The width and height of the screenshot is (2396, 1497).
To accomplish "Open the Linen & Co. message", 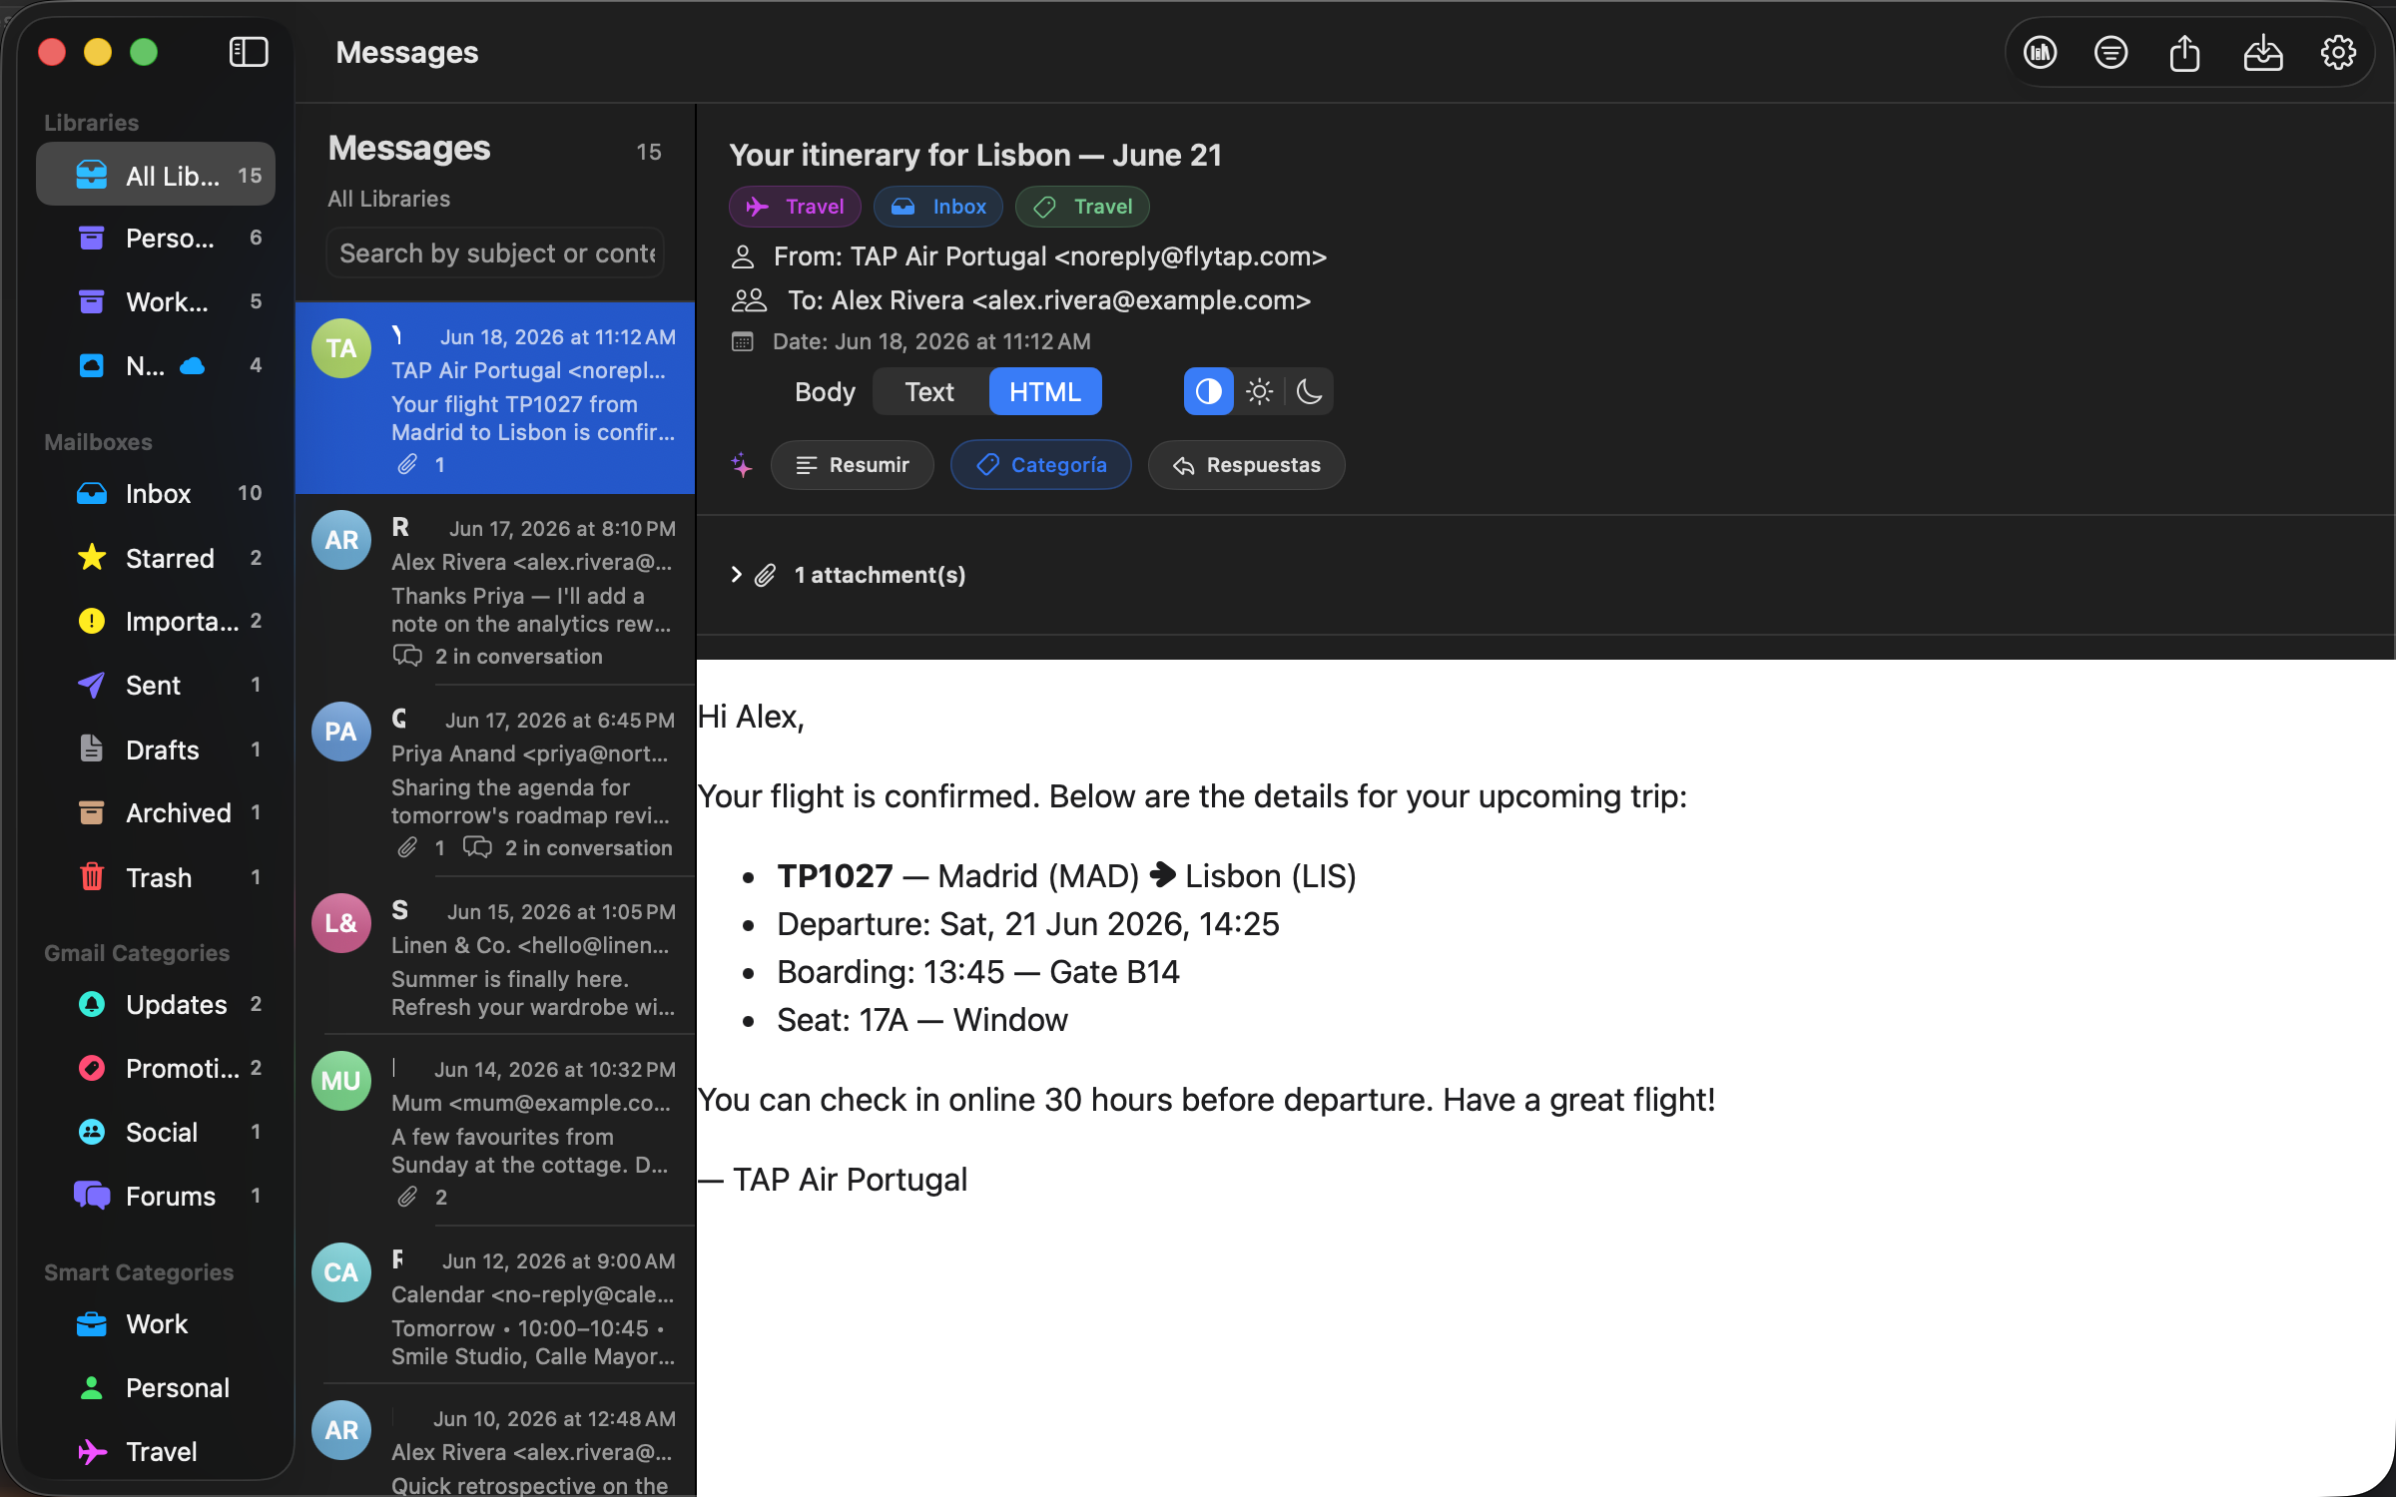I will tap(495, 956).
